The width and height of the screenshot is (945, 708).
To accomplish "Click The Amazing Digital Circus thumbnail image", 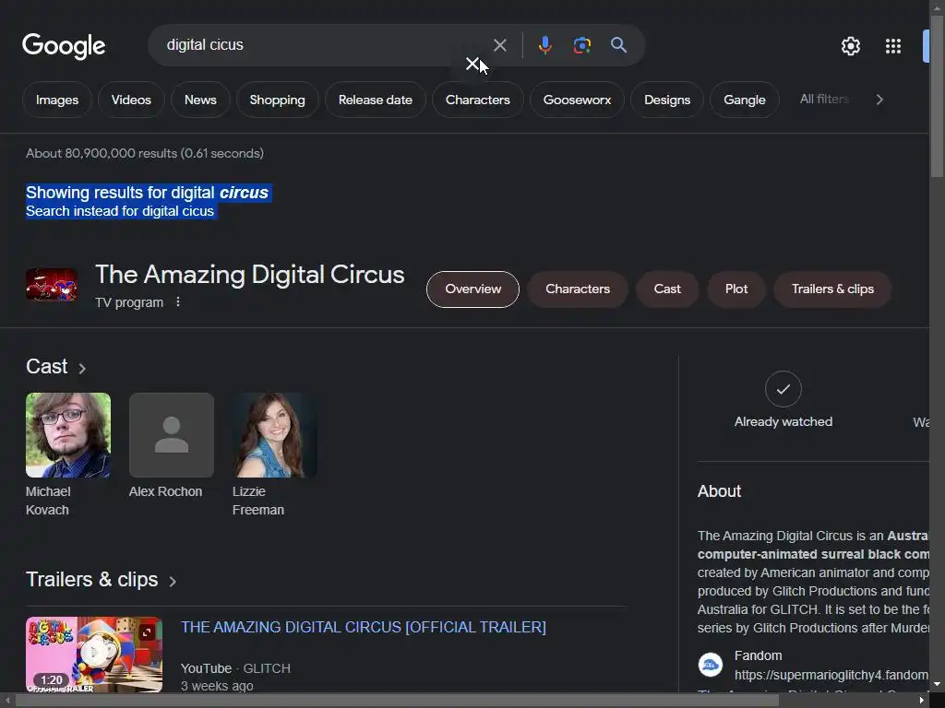I will (52, 284).
